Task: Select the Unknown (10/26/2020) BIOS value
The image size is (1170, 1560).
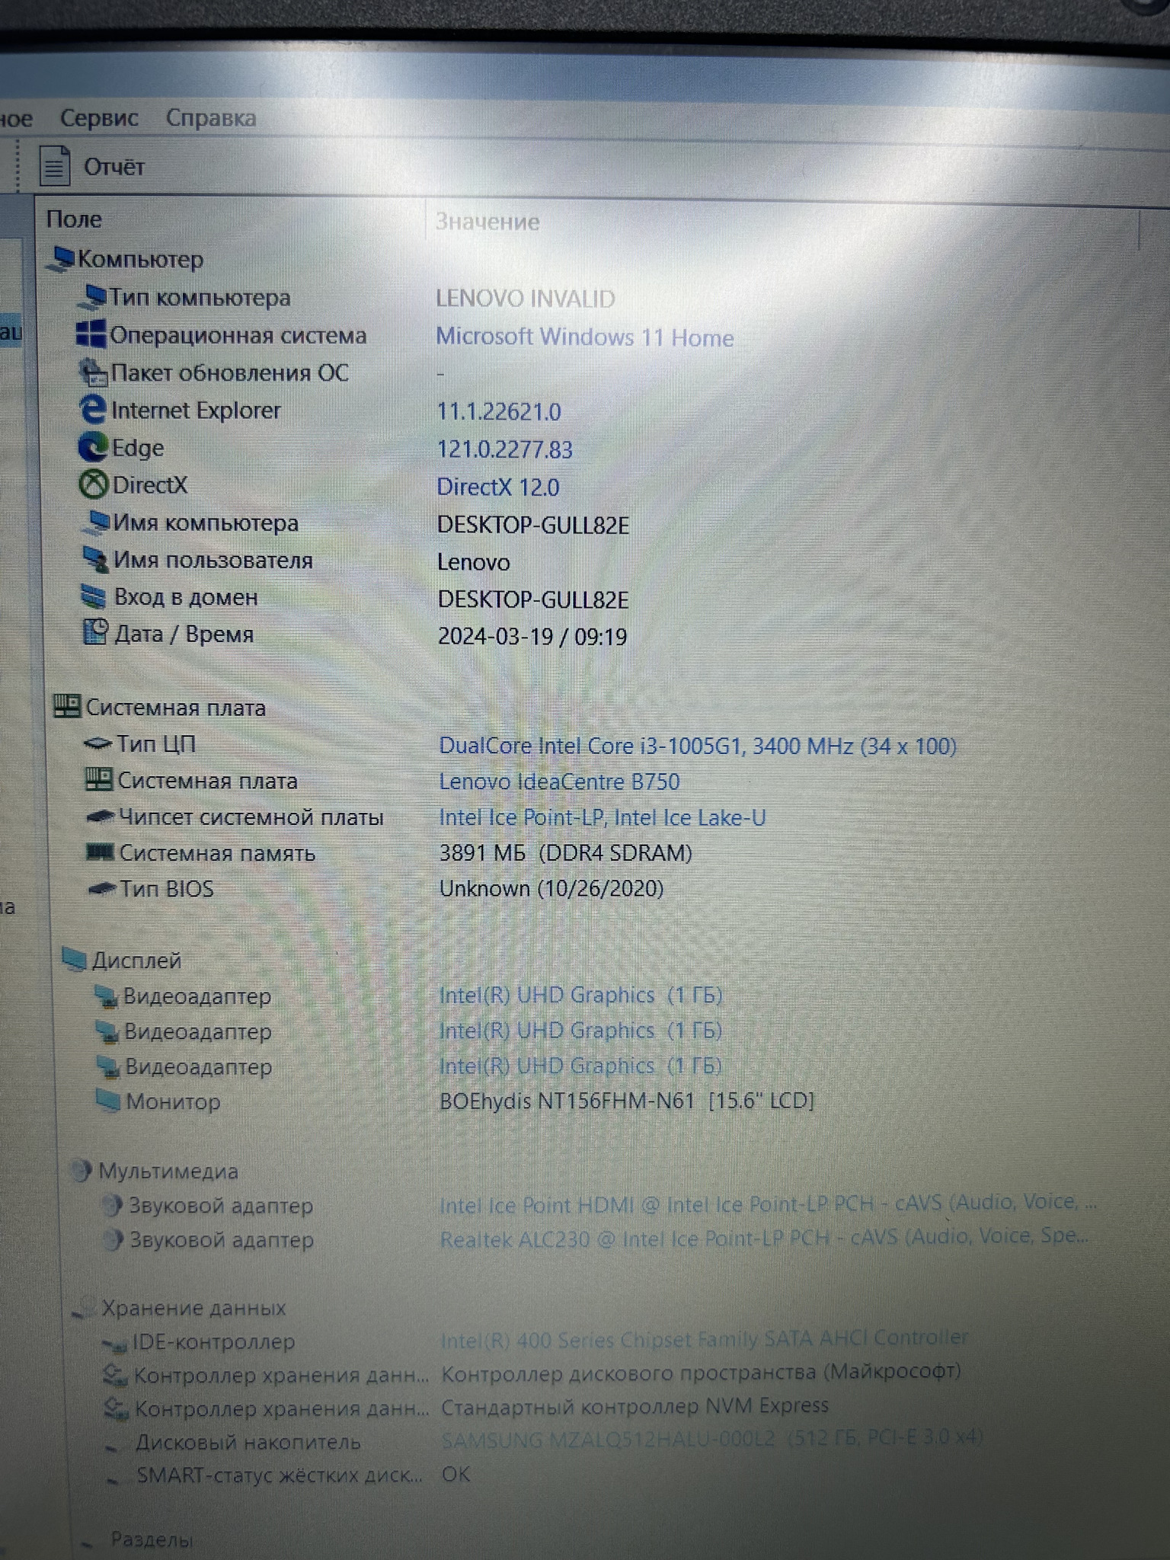Action: pos(551,888)
